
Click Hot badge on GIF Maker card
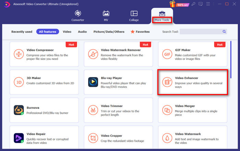[x=220, y=45]
